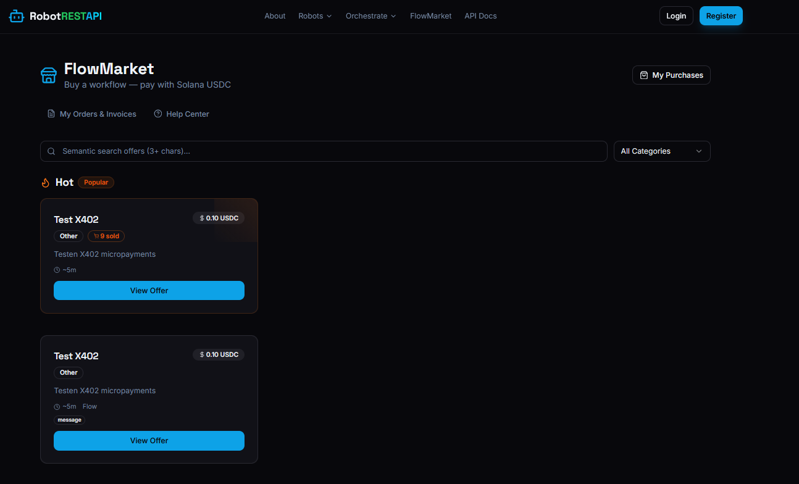Viewport: 799px width, 484px height.
Task: Expand the Robots navigation dropdown
Action: coord(315,16)
